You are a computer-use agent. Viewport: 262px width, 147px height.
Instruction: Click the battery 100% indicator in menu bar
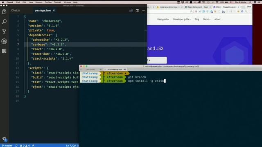coord(224,2)
